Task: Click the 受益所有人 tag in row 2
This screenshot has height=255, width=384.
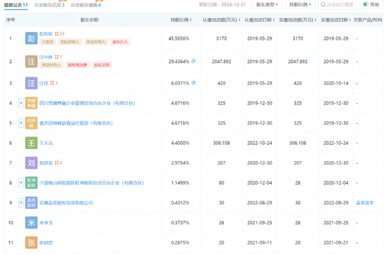Action: (51, 65)
